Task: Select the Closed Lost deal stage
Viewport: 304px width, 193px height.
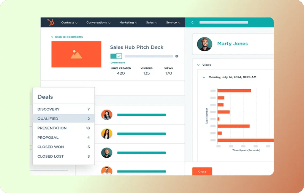Action: [x=63, y=157]
